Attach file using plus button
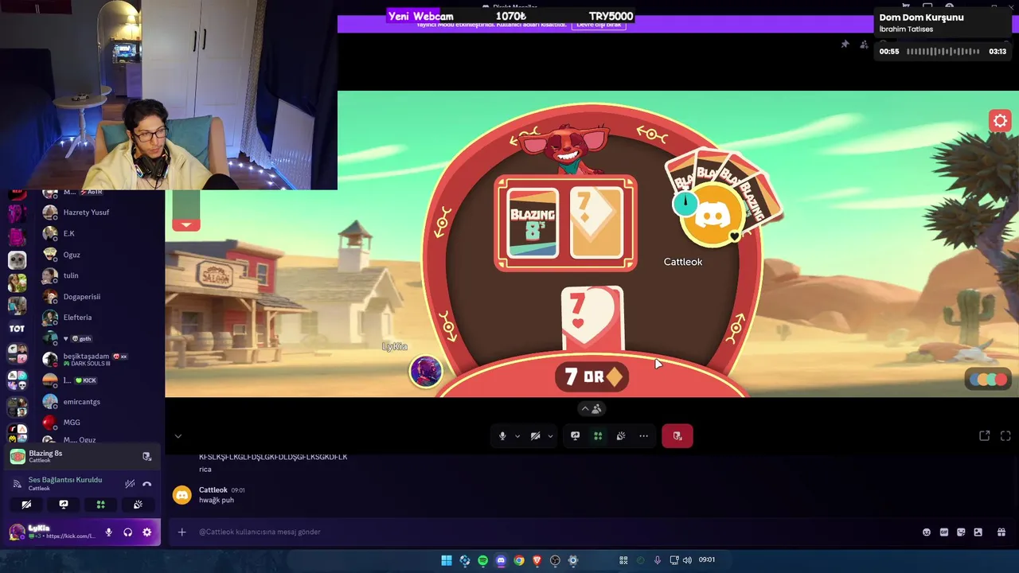1019x573 pixels. [x=182, y=532]
